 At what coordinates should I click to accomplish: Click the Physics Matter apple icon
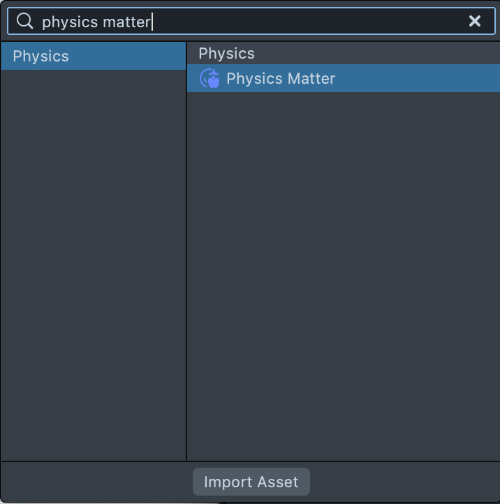coord(209,78)
